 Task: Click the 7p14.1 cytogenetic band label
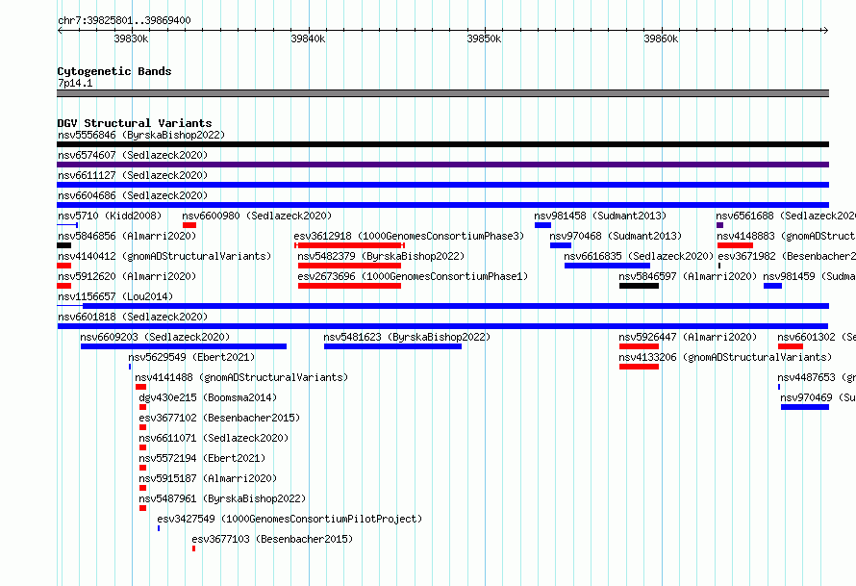(x=75, y=83)
